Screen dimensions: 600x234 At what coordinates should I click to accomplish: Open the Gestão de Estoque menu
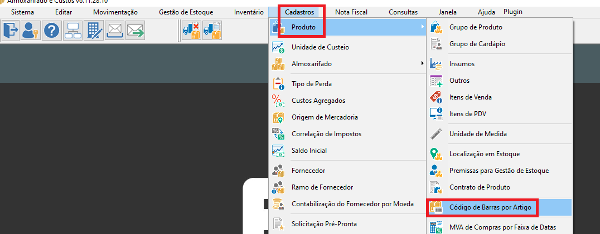click(186, 12)
